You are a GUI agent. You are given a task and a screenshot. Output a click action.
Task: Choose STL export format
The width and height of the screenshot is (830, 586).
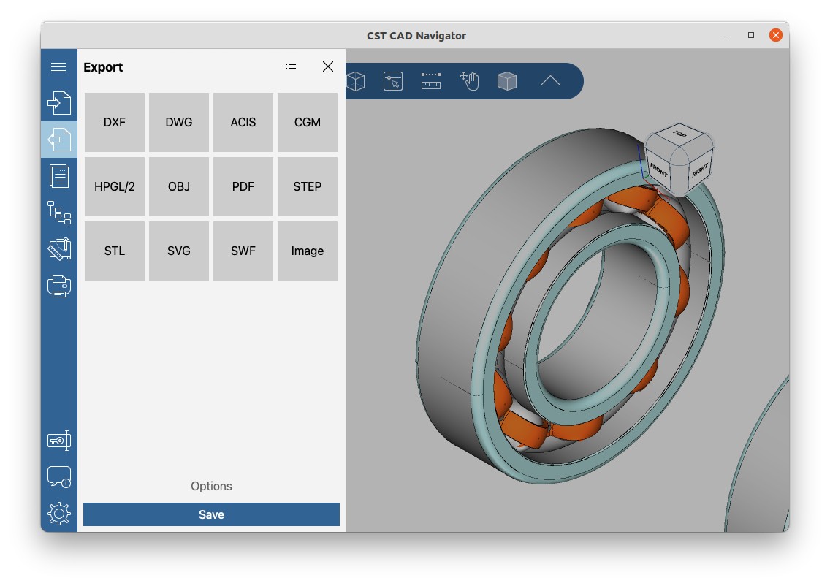tap(114, 251)
